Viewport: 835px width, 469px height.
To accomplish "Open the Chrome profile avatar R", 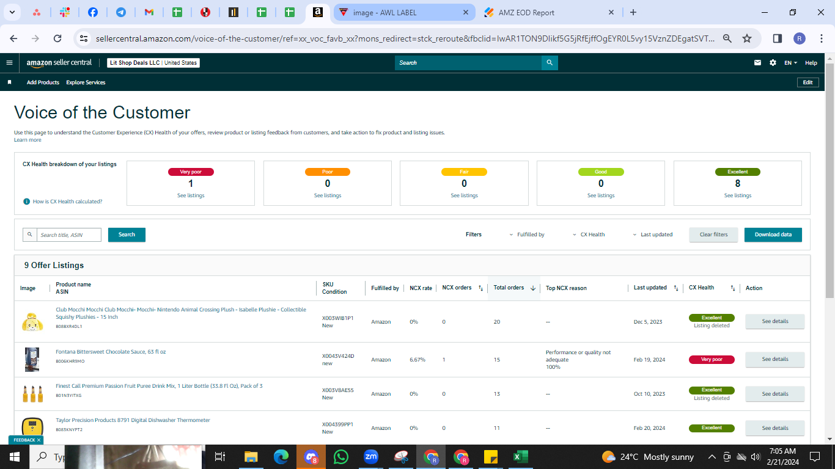I will pos(800,38).
